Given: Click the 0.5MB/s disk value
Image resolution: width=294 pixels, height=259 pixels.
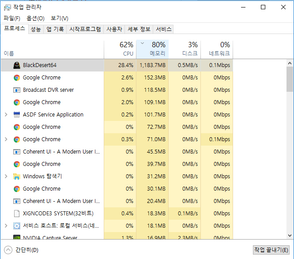Looking at the screenshot, I should coord(188,65).
